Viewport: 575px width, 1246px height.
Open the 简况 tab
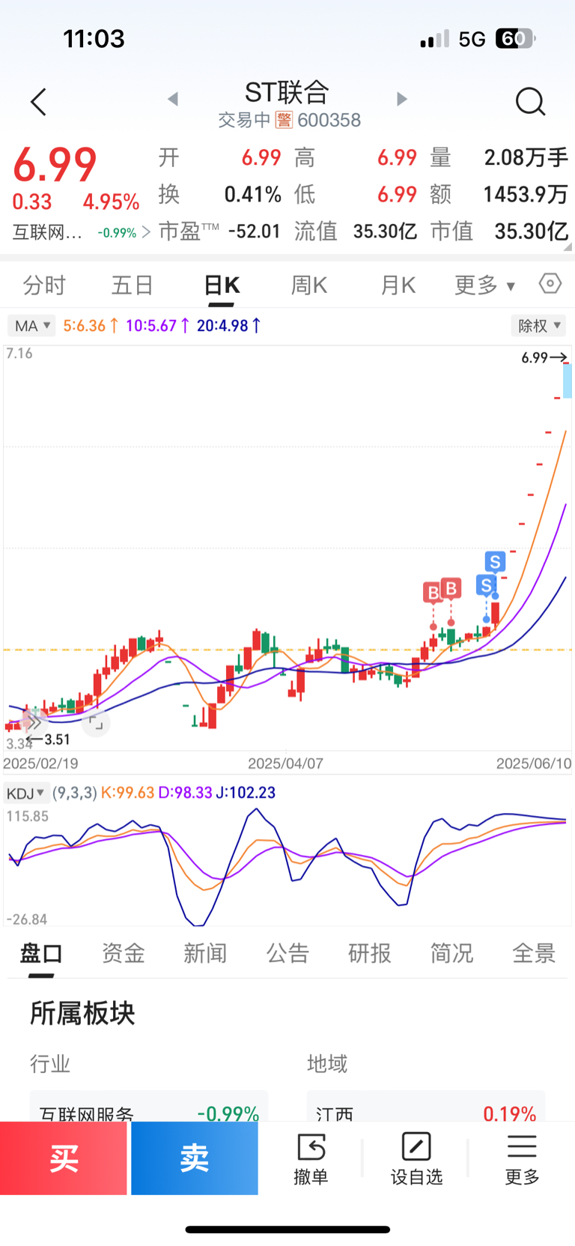coord(451,954)
